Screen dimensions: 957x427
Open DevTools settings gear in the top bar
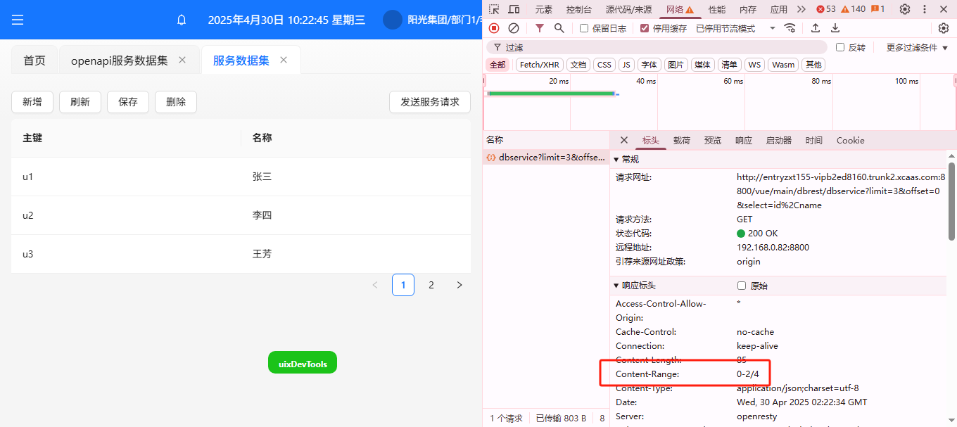905,9
